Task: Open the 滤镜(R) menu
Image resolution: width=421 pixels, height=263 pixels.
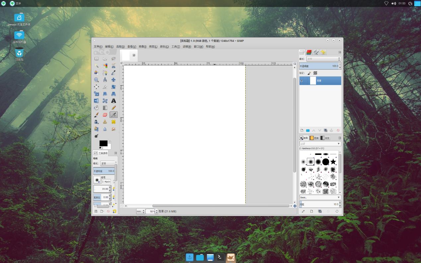Action: click(187, 47)
